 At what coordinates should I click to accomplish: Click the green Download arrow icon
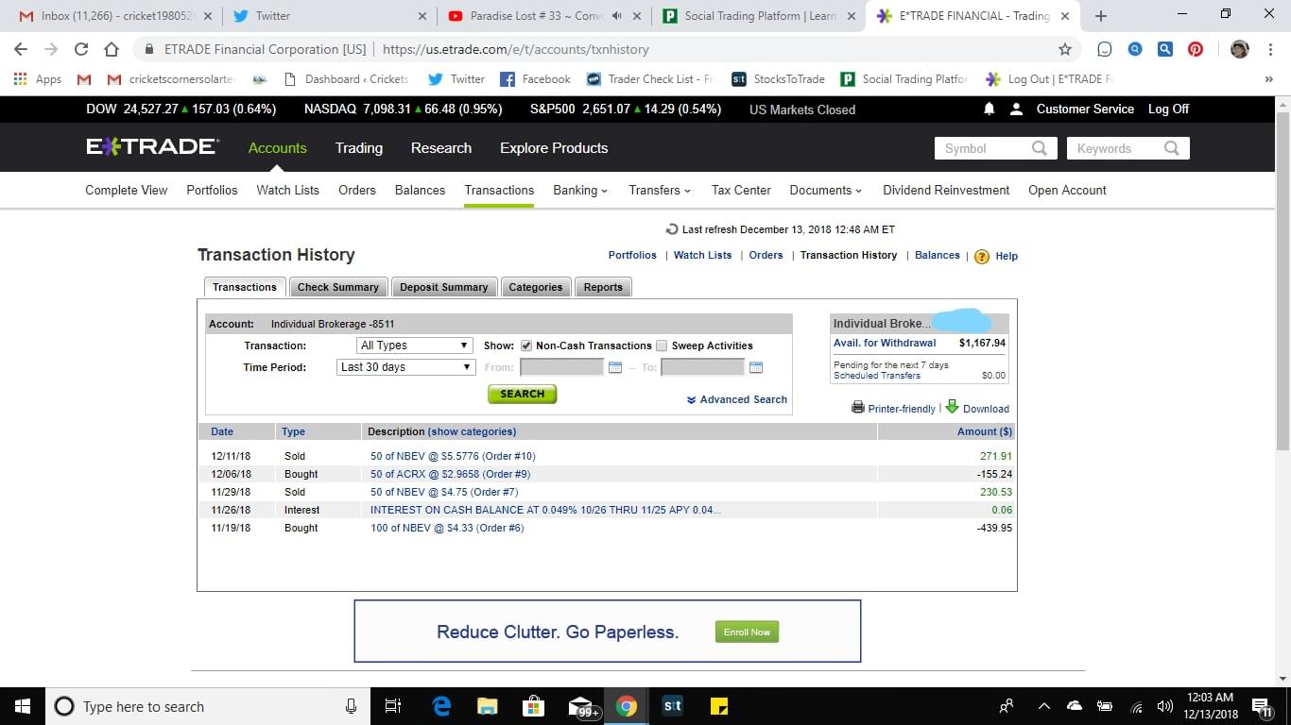point(953,407)
